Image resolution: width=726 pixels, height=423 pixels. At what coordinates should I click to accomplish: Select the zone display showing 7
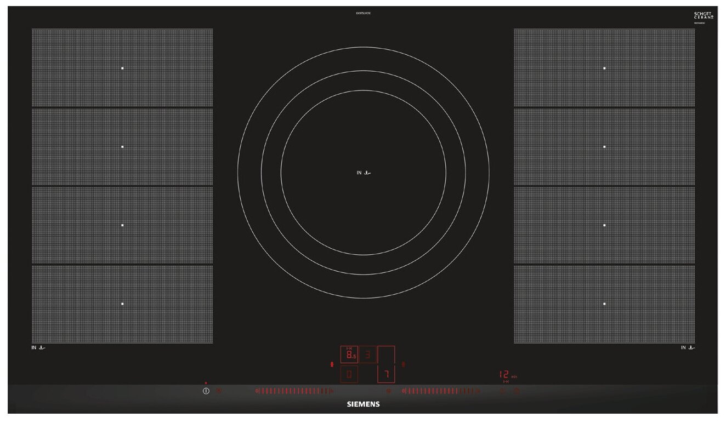point(386,375)
